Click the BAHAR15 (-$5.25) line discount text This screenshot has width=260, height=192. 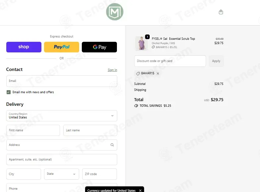[166, 47]
